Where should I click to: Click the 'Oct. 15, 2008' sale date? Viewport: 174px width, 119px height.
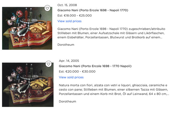click(67, 5)
